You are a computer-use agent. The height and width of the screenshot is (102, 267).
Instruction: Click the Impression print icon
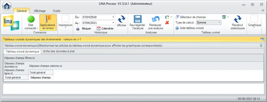coord(65,19)
